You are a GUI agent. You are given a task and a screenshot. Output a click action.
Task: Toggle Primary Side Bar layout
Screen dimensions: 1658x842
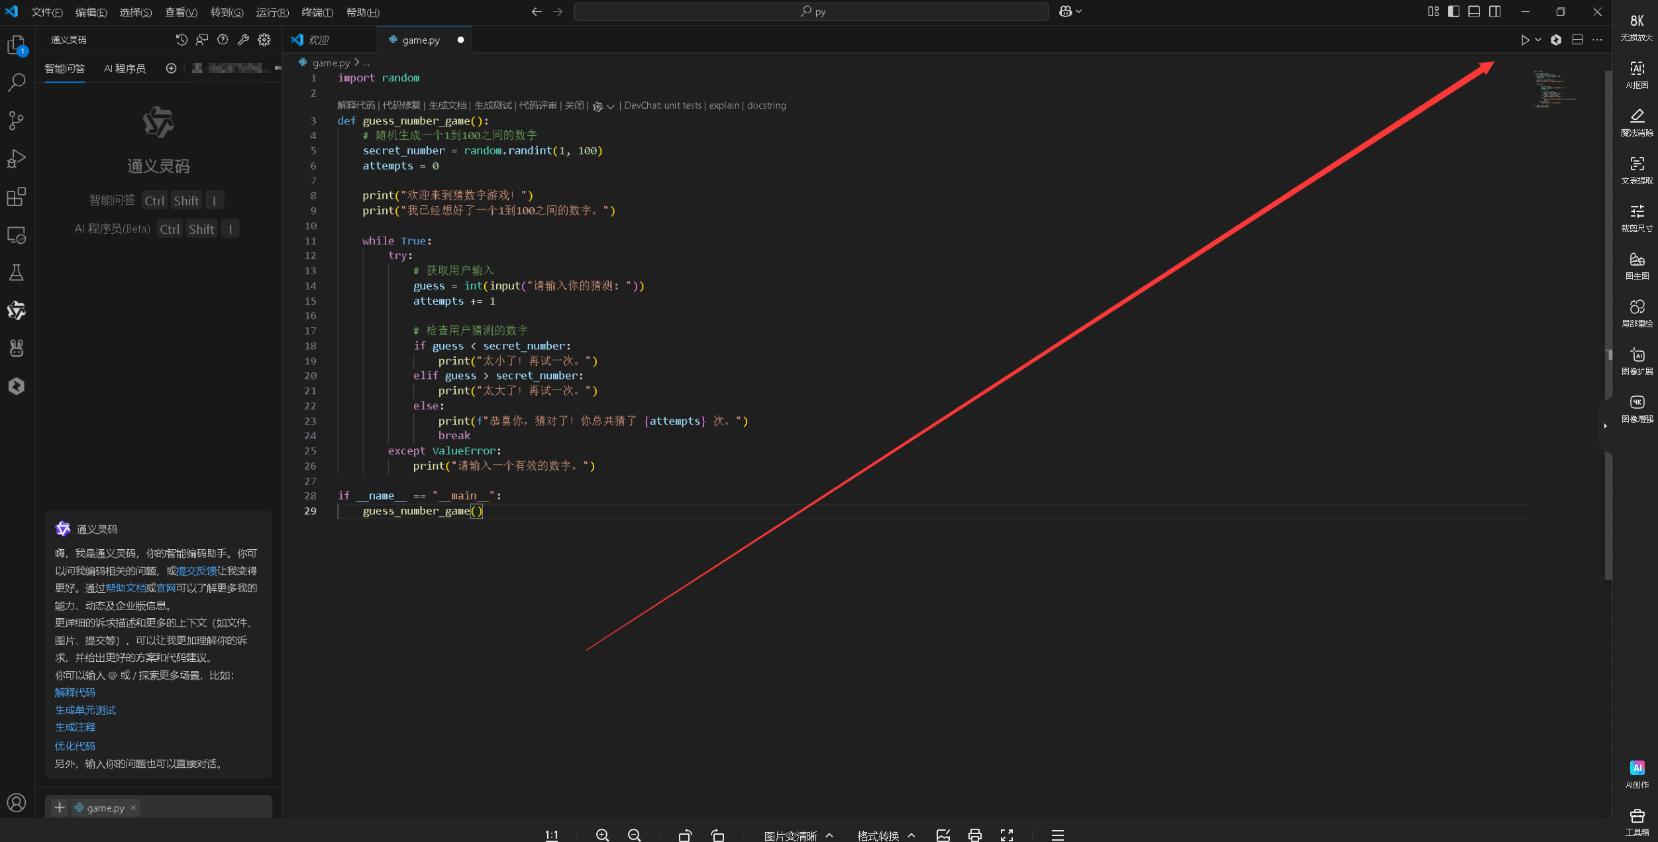click(x=1453, y=11)
